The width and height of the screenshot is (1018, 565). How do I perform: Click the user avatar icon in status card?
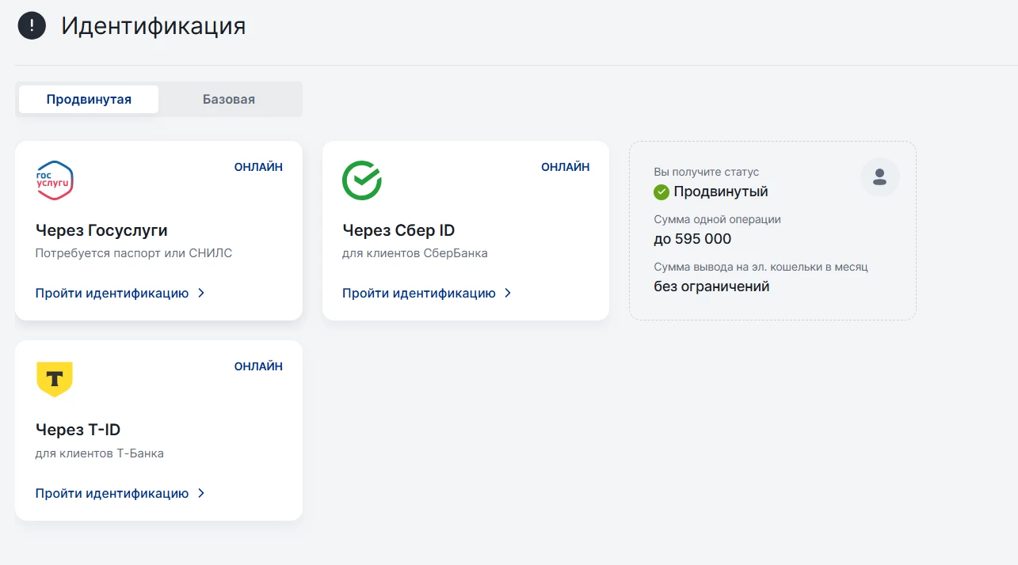pos(879,177)
